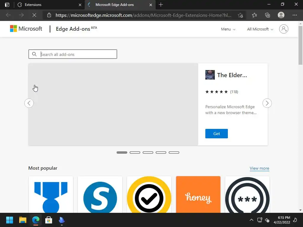Get the featured theme add-on
The height and width of the screenshot is (227, 303).
[x=216, y=134]
